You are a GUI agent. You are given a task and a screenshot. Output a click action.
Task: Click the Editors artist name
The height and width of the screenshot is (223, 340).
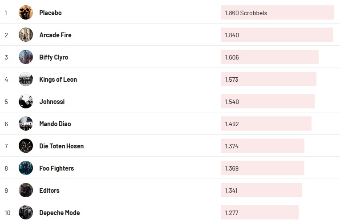click(x=49, y=191)
